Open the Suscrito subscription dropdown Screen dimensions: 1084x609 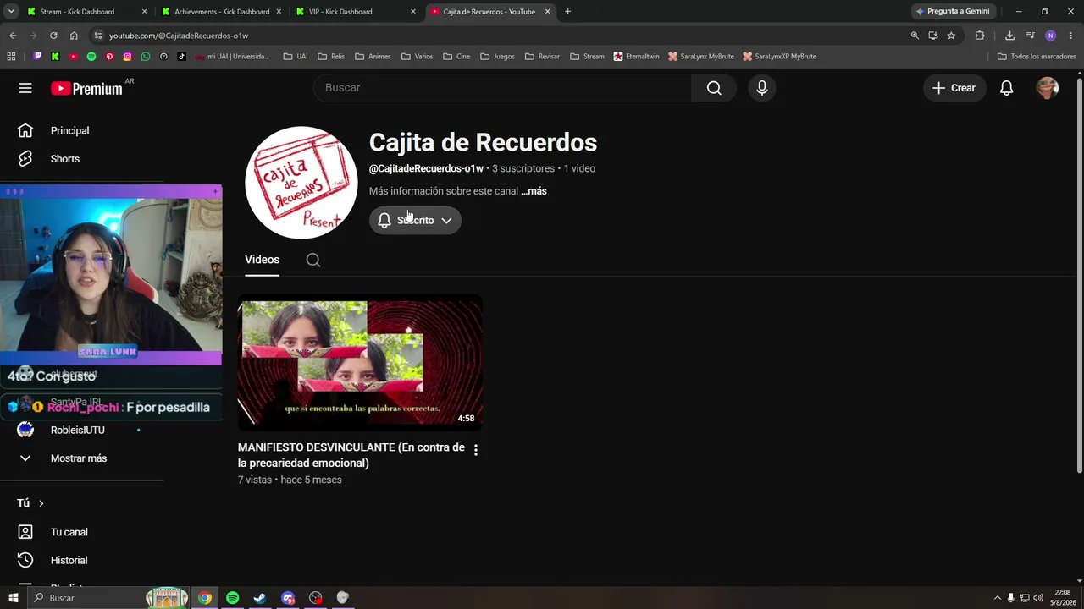(x=415, y=221)
